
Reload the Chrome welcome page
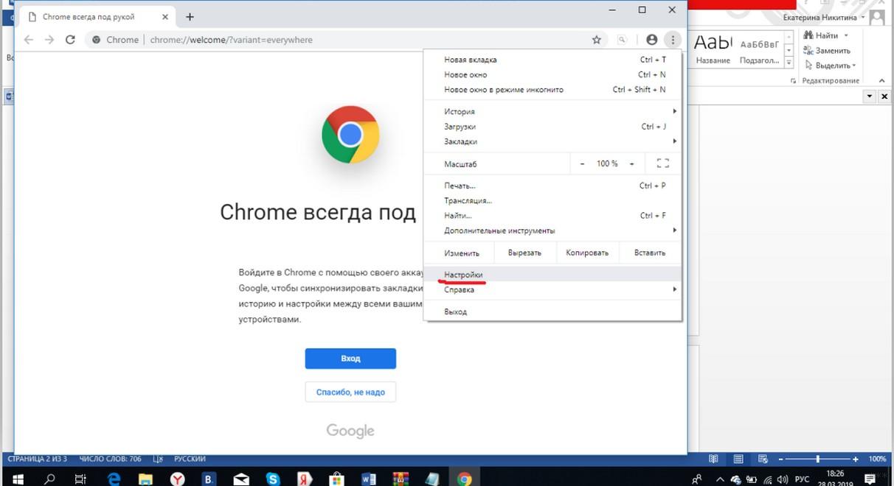tap(70, 40)
